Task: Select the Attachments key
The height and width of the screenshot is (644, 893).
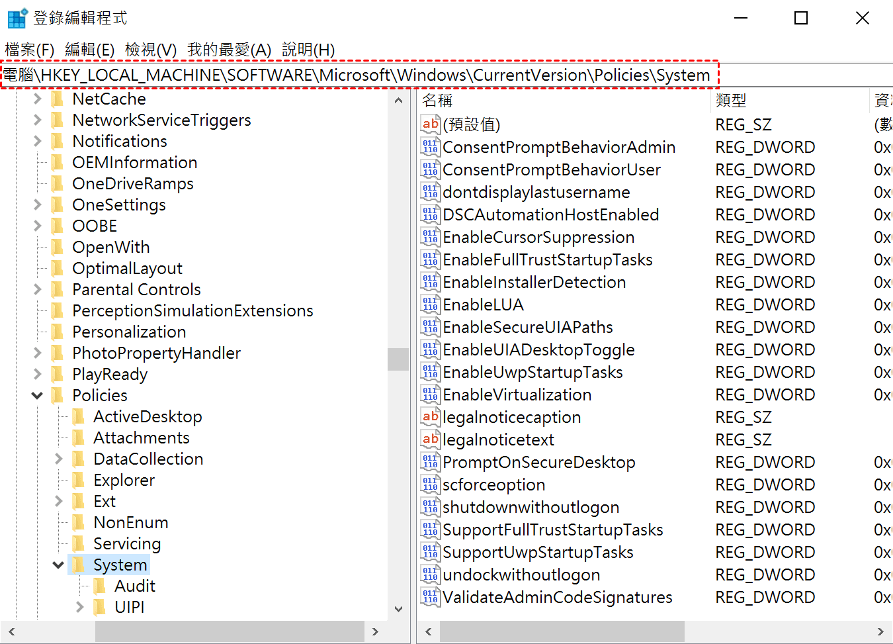Action: (x=142, y=438)
